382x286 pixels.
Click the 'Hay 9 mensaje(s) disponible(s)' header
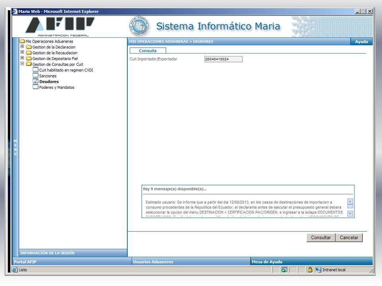175,189
